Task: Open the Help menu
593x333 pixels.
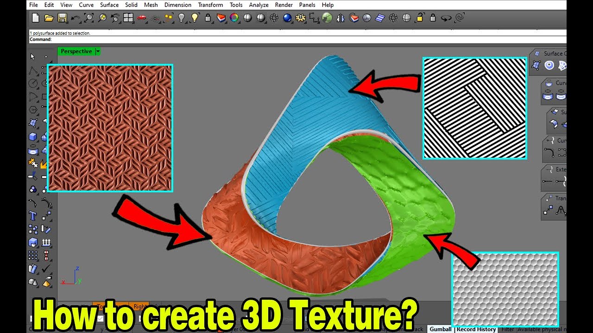Action: point(328,5)
